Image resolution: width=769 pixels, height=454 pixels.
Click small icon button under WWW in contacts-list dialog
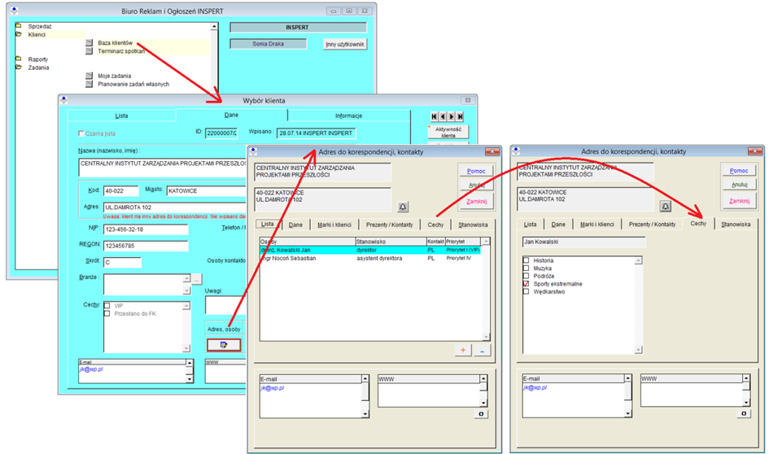[481, 414]
